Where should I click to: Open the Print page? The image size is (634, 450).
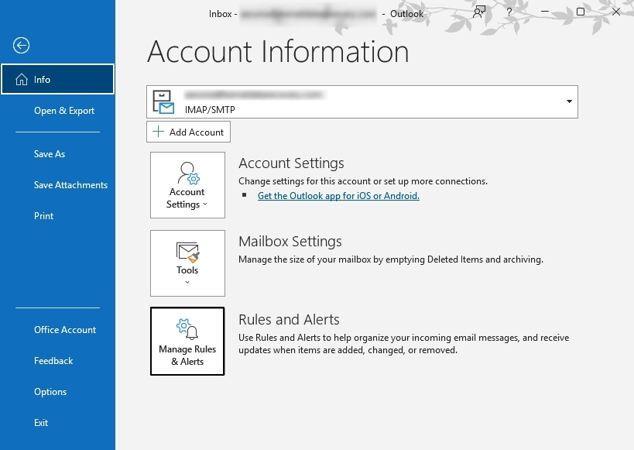tap(43, 215)
